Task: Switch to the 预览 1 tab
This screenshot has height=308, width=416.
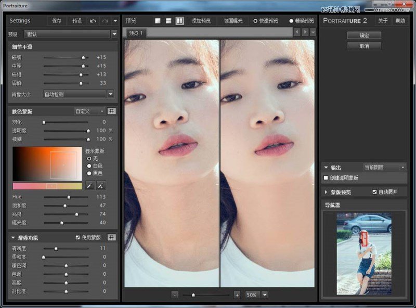Action: [x=135, y=33]
